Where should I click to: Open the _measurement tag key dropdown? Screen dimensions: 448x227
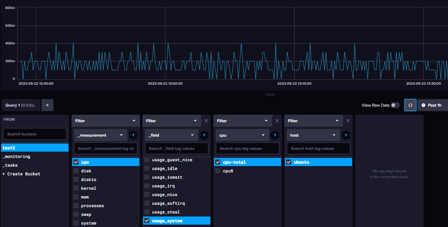tap(101, 135)
